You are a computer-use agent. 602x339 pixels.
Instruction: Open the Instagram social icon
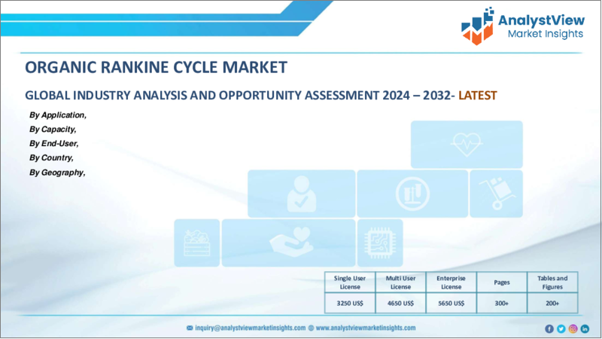(573, 328)
